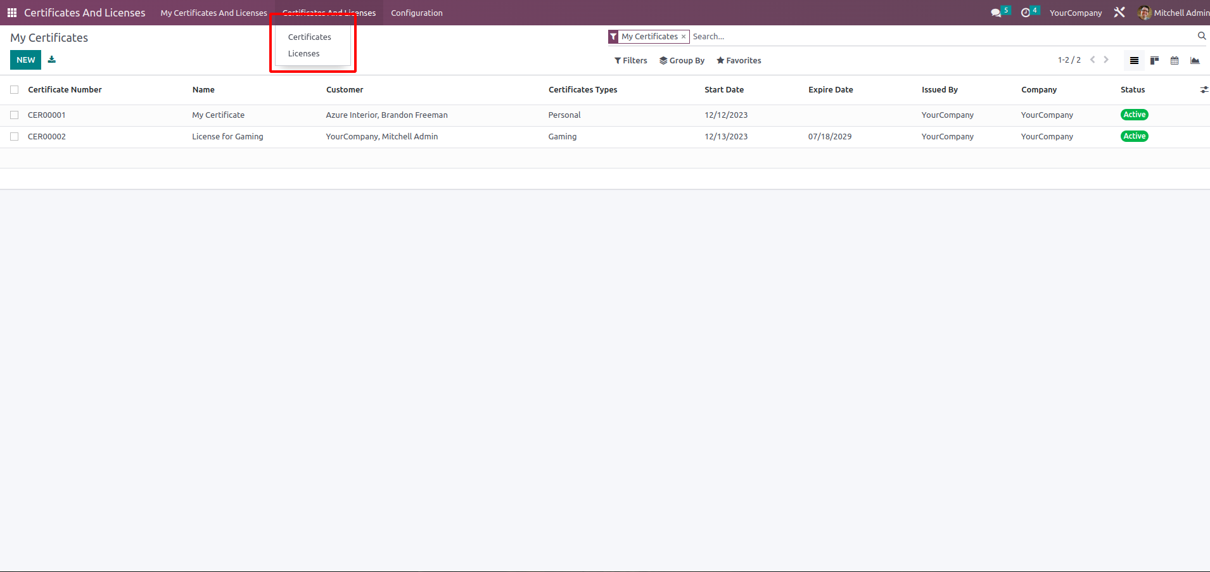The height and width of the screenshot is (572, 1210).
Task: Expand the Filters dropdown
Action: click(x=631, y=61)
